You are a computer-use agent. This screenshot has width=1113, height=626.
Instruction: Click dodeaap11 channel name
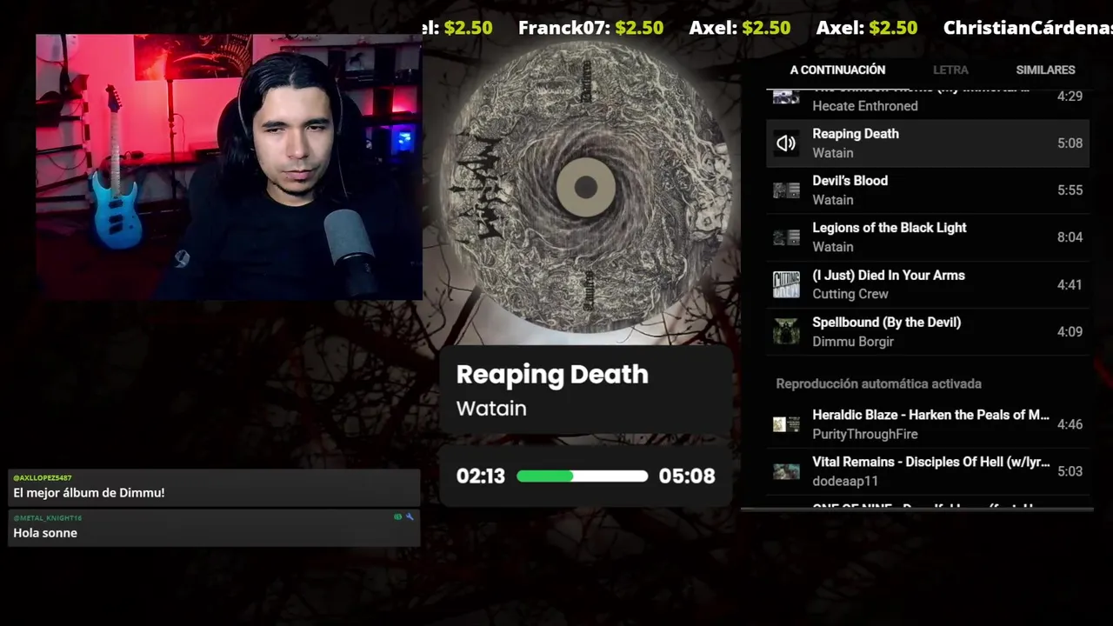pos(845,481)
